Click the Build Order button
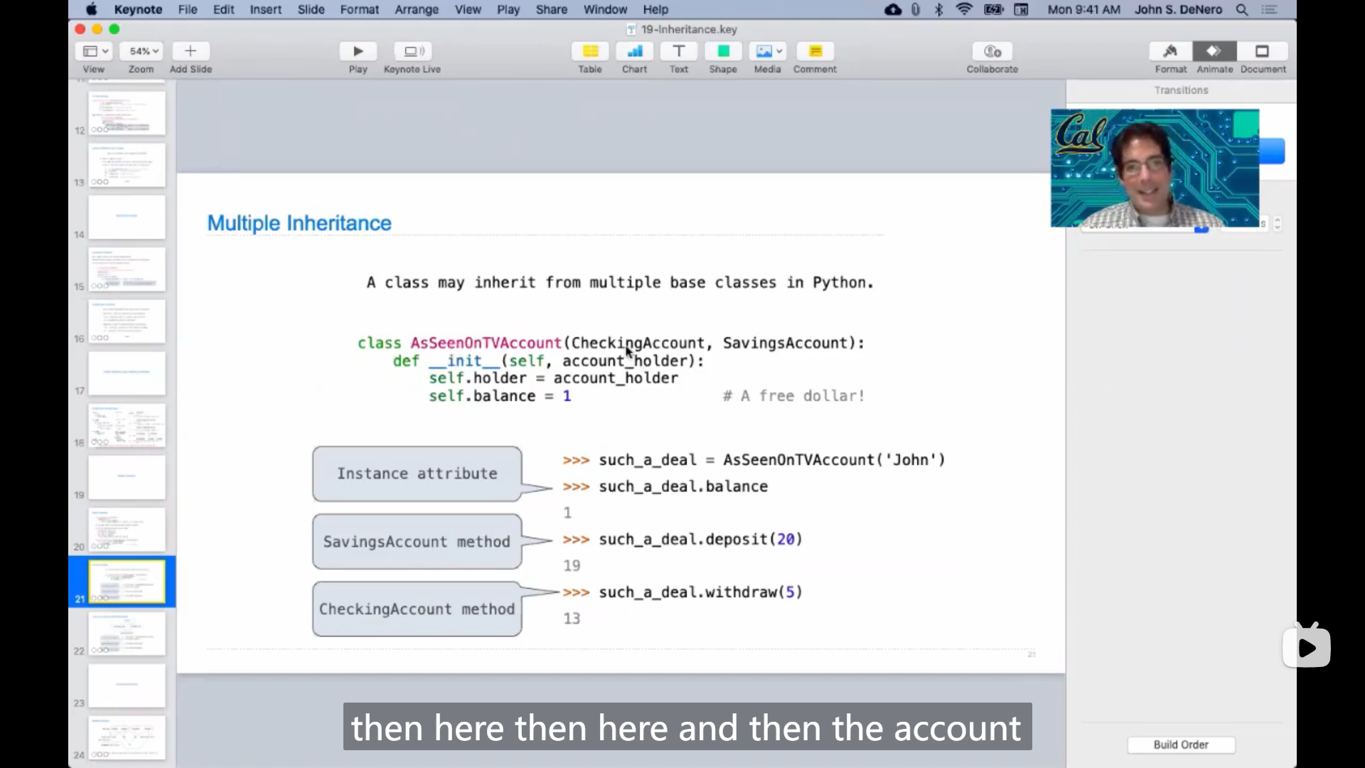1365x768 pixels. [x=1180, y=745]
